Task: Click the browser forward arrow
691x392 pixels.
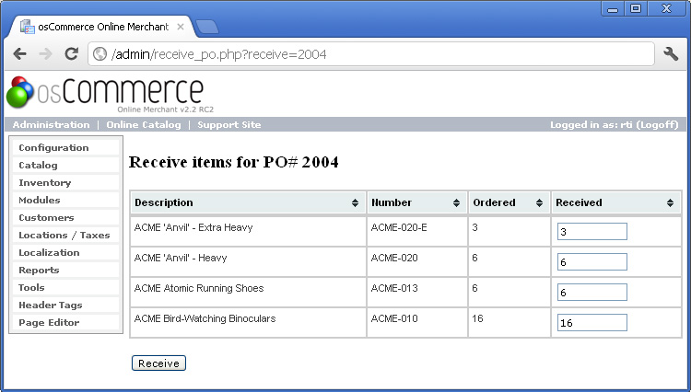Action: [45, 54]
